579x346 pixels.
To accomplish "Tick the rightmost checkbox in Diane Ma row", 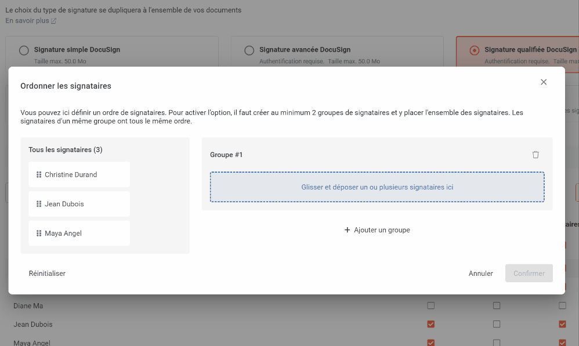I will [562, 305].
